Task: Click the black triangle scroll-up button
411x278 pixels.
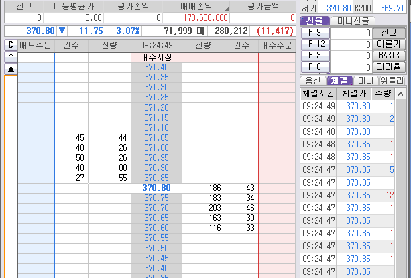Action: click(x=11, y=69)
